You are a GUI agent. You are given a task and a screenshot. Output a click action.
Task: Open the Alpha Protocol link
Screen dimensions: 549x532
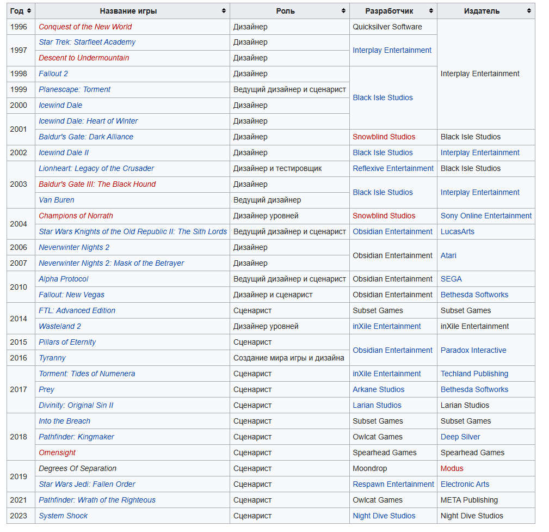click(x=63, y=279)
